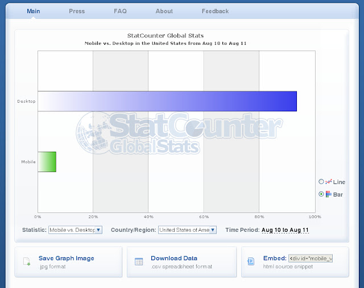364x288 pixels.
Task: Open the About tab
Action: point(164,11)
